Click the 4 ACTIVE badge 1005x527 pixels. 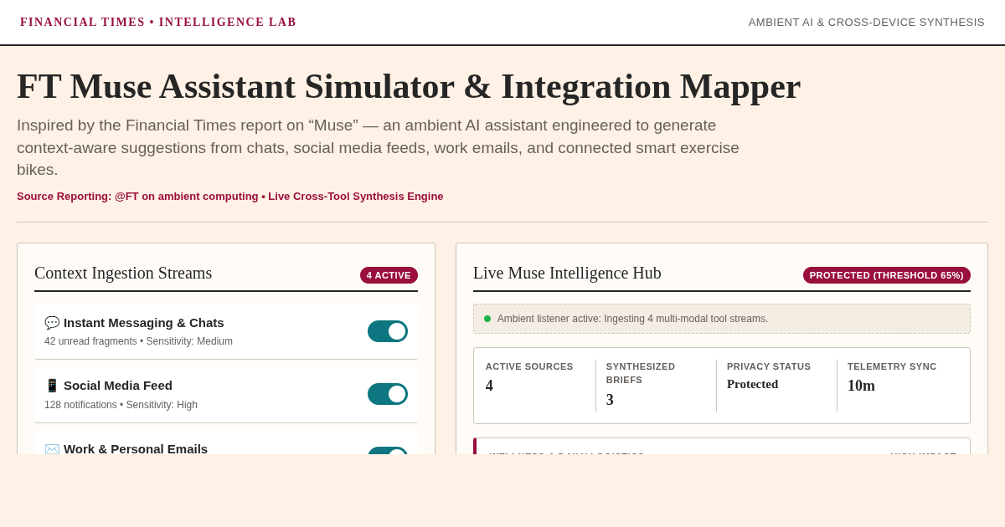click(x=389, y=275)
